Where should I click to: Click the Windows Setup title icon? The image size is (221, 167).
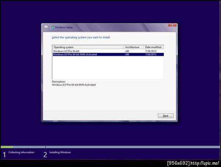click(52, 28)
